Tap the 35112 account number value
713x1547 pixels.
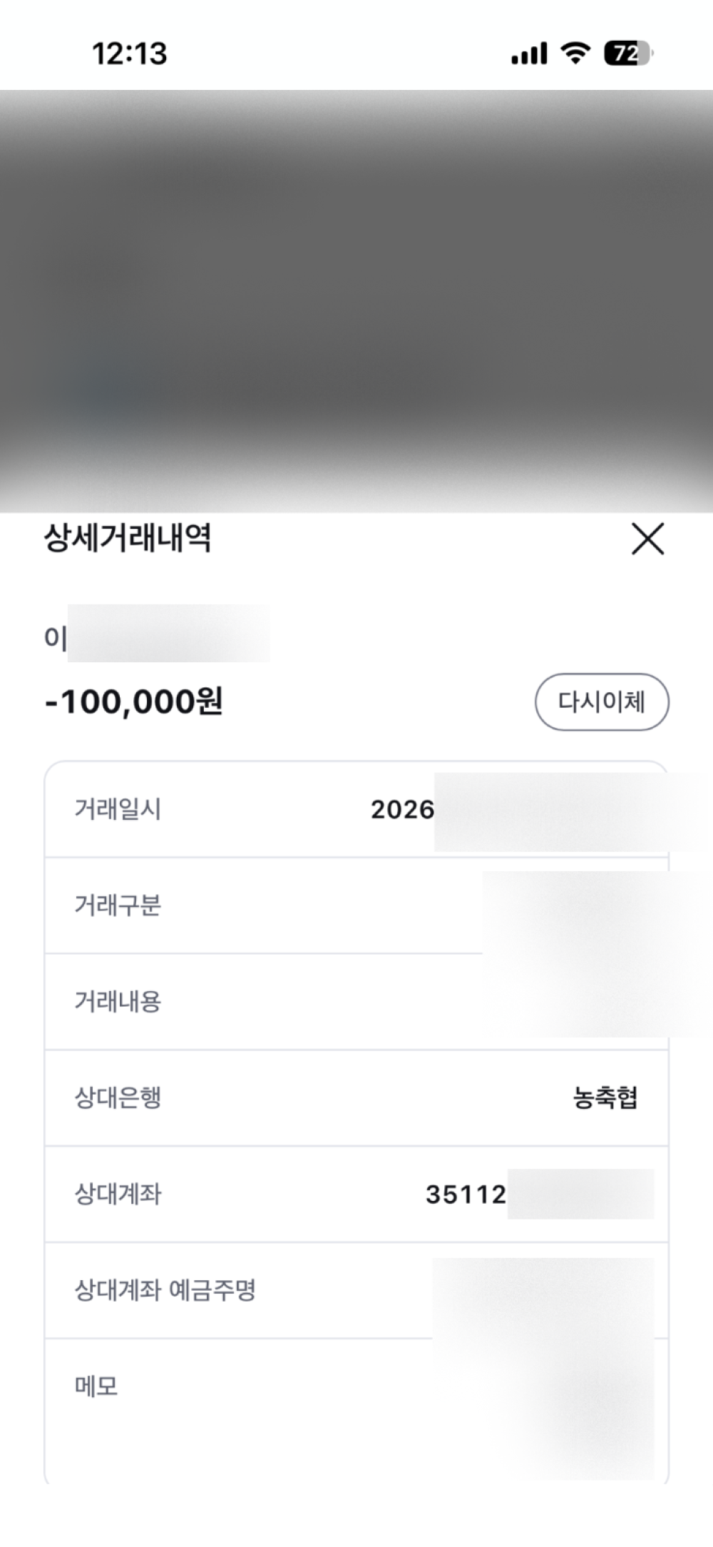[x=466, y=1195]
